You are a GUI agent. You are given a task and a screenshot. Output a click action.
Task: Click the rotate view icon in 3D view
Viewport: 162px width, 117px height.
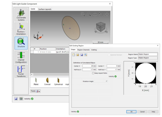(x=101, y=14)
